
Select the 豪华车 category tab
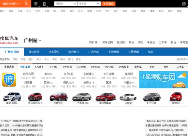tap(138, 67)
